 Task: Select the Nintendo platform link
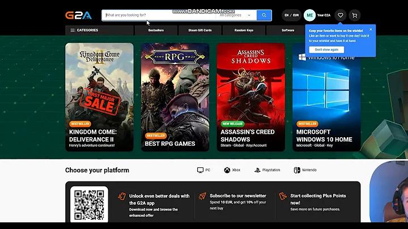pos(305,170)
